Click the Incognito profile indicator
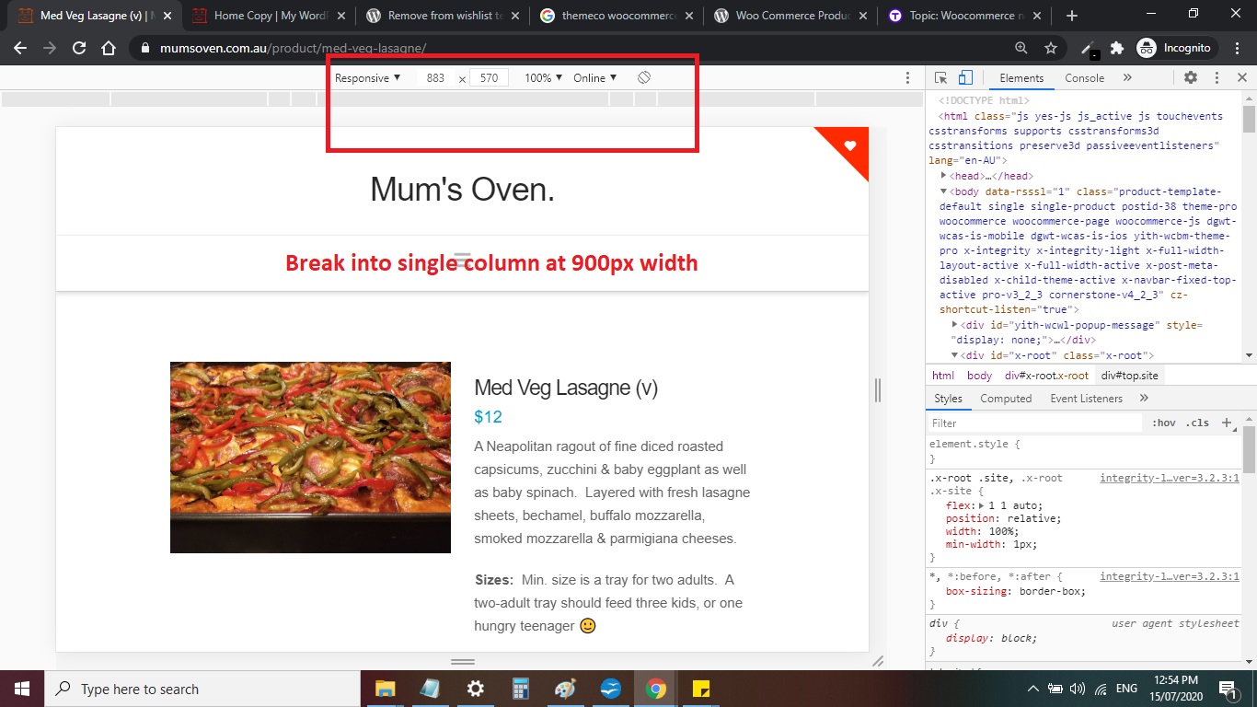 tap(1176, 48)
